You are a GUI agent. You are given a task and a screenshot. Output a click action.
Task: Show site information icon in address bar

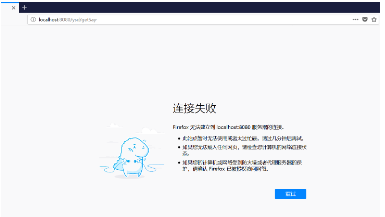[x=33, y=20]
